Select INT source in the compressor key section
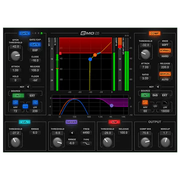The width and height of the screenshot is (180, 180). [x=145, y=95]
